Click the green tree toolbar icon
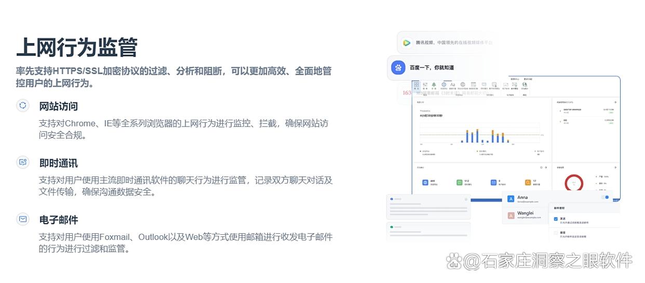Image resolution: width=645 pixels, height=283 pixels. tap(434, 84)
